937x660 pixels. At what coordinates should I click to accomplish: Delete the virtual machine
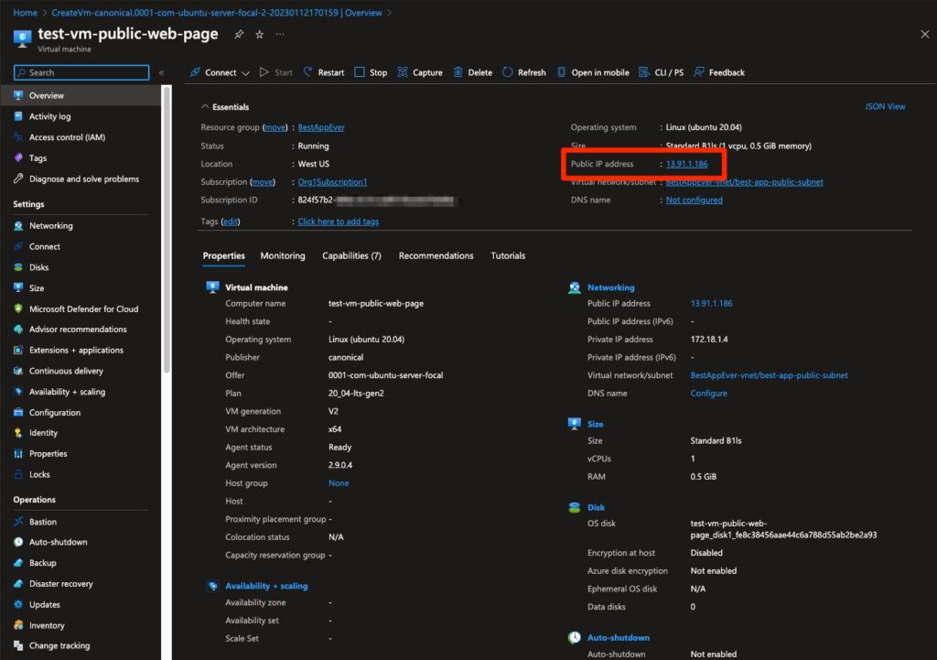[x=473, y=72]
